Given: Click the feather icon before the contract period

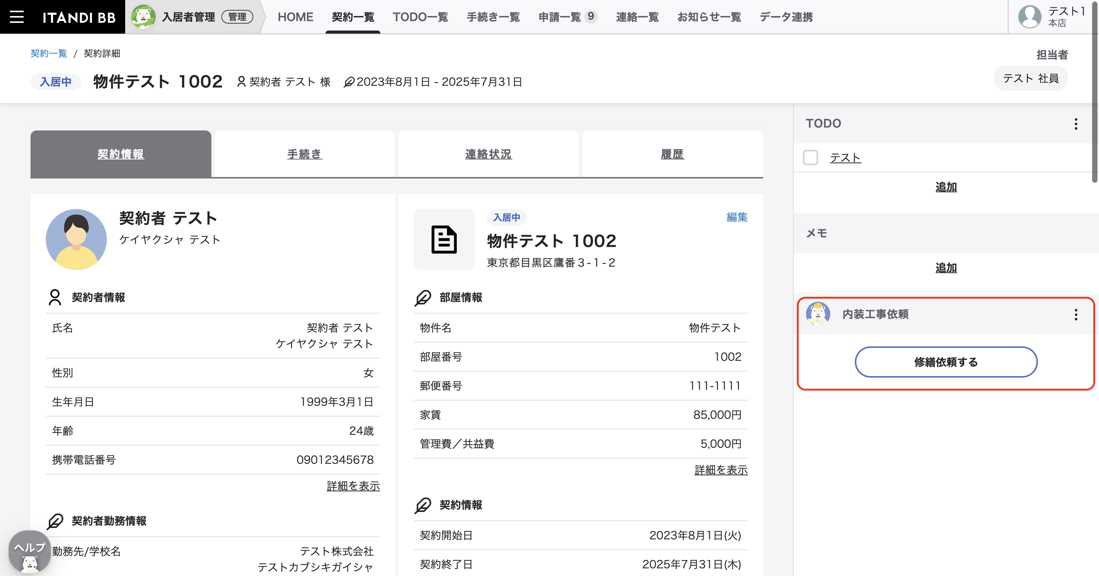Looking at the screenshot, I should pyautogui.click(x=349, y=81).
